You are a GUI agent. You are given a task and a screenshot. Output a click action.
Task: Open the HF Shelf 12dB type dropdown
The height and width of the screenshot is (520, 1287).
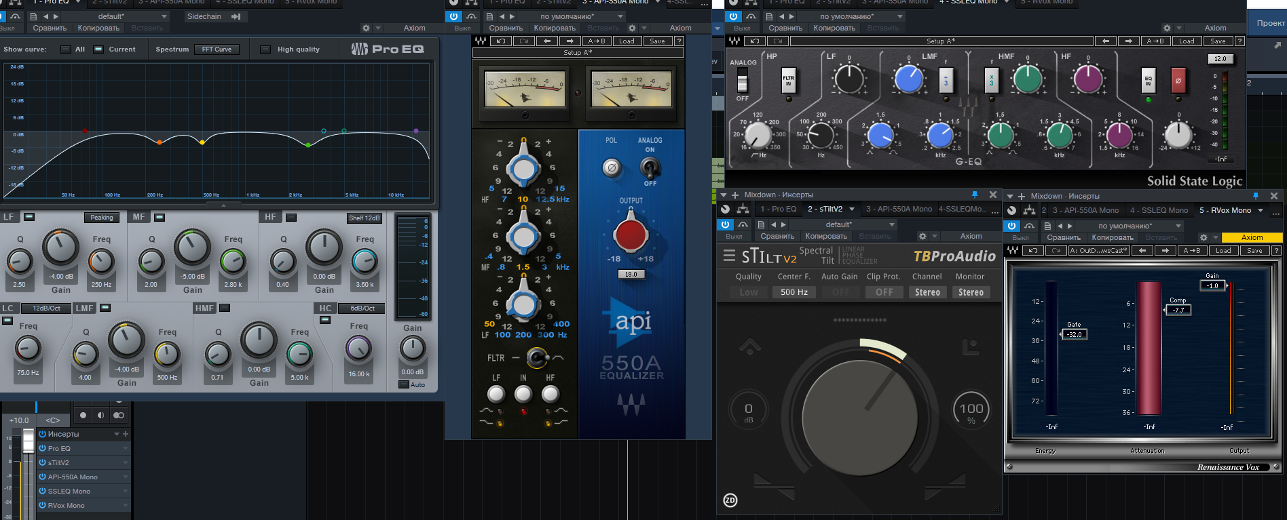click(365, 218)
